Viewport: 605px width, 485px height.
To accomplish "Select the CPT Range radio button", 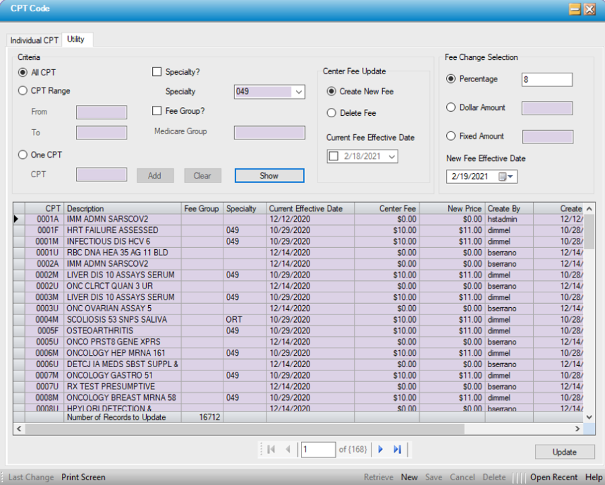I will point(24,91).
